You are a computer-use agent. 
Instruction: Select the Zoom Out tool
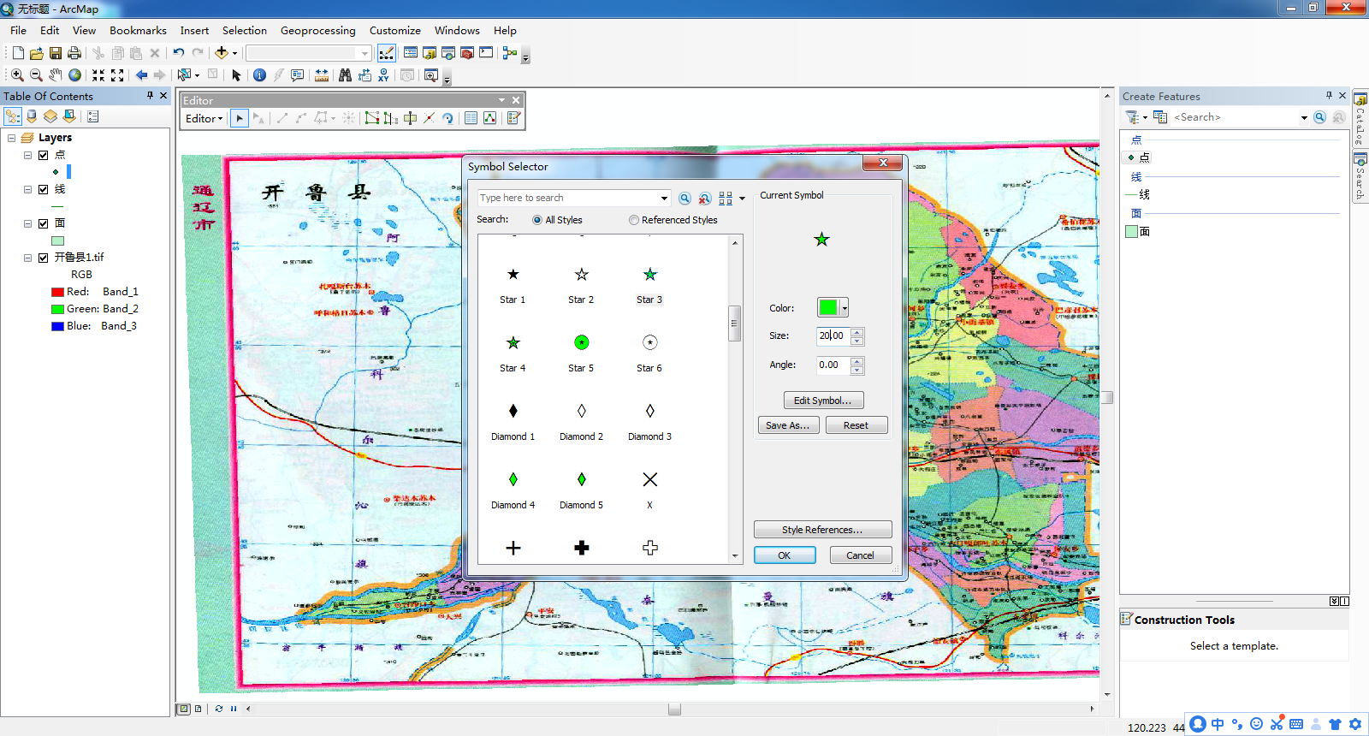tap(36, 75)
